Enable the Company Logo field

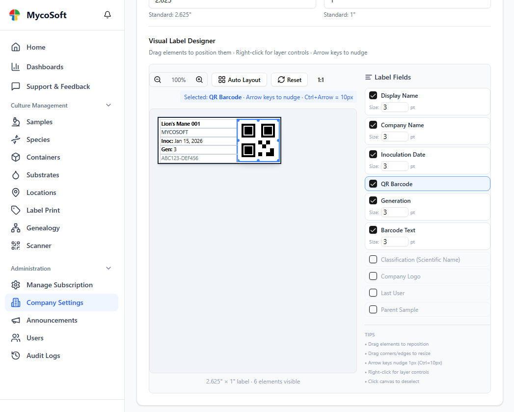tap(373, 276)
